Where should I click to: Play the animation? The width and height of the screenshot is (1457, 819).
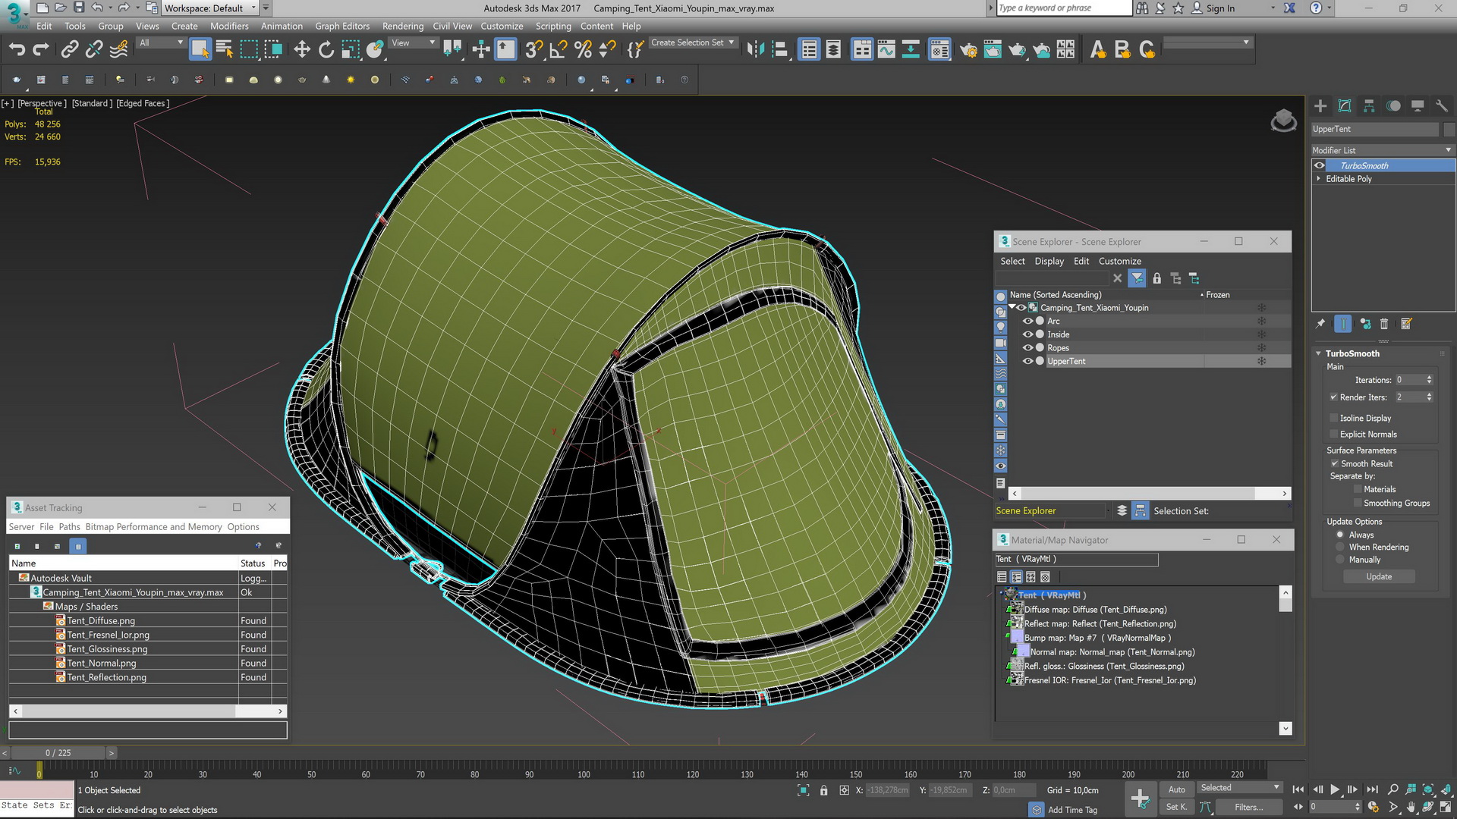pos(1335,789)
